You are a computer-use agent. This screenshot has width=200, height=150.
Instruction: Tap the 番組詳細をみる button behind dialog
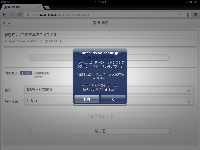(99, 58)
